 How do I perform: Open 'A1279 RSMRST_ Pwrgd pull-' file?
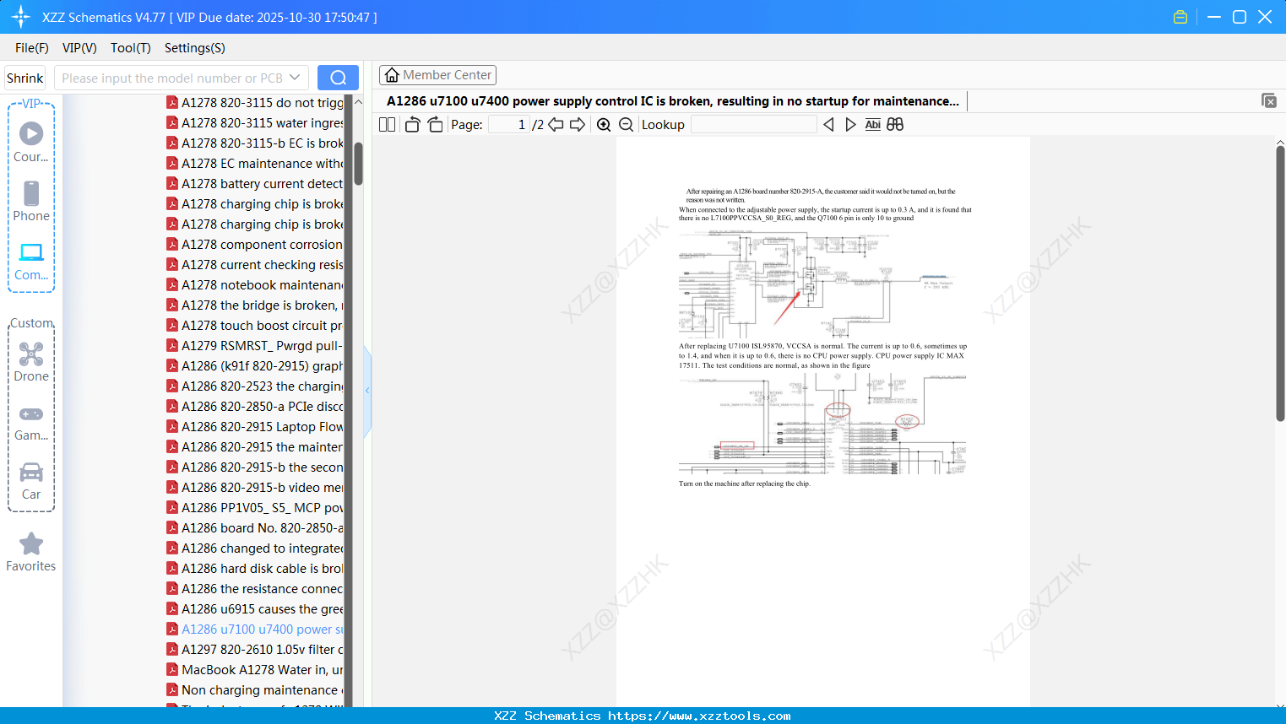[x=254, y=345]
